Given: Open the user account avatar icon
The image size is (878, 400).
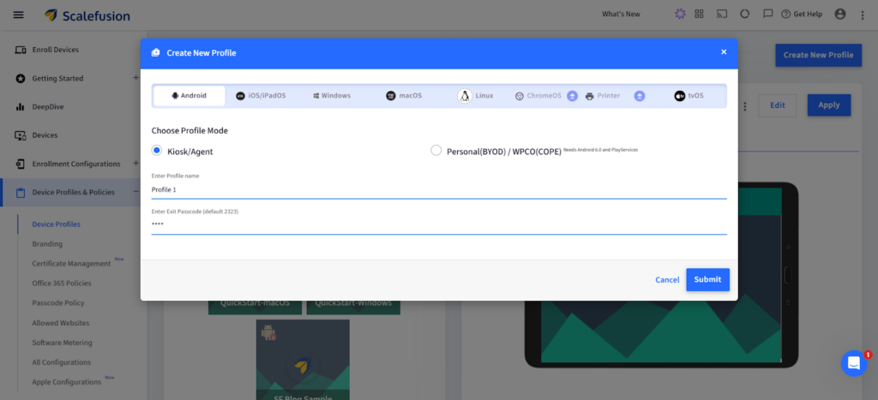Looking at the screenshot, I should [x=840, y=14].
